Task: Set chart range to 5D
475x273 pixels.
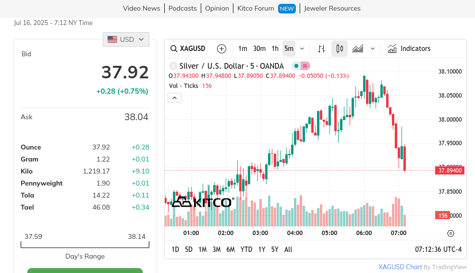Action: pyautogui.click(x=189, y=249)
